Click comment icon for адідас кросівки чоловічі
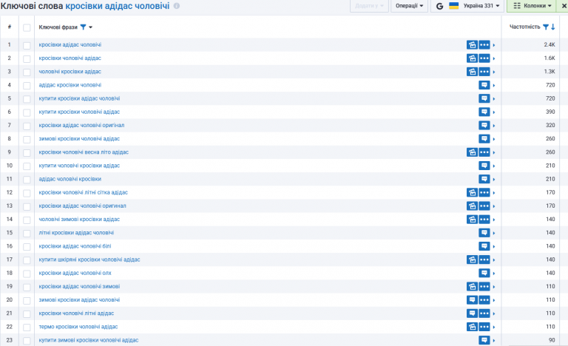The width and height of the screenshot is (568, 346). 484,85
